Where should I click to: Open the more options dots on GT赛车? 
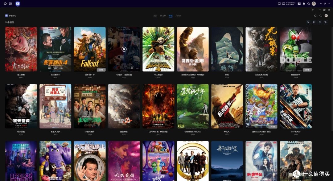137,68
